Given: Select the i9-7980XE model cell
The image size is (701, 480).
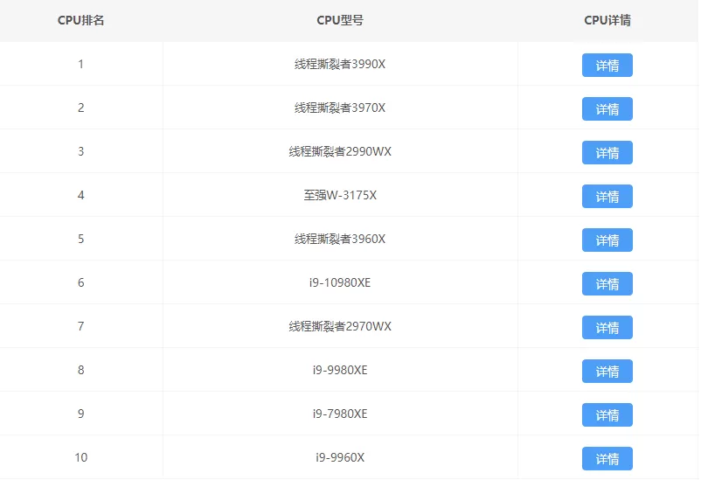Looking at the screenshot, I should point(340,414).
